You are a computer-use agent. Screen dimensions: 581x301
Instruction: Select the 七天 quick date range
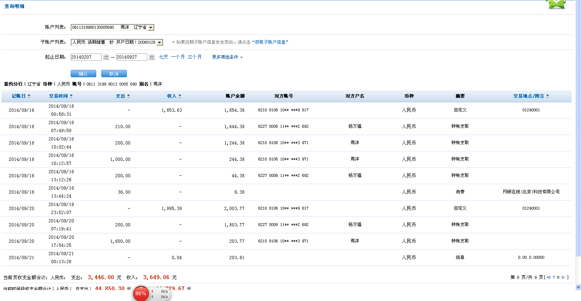click(163, 57)
